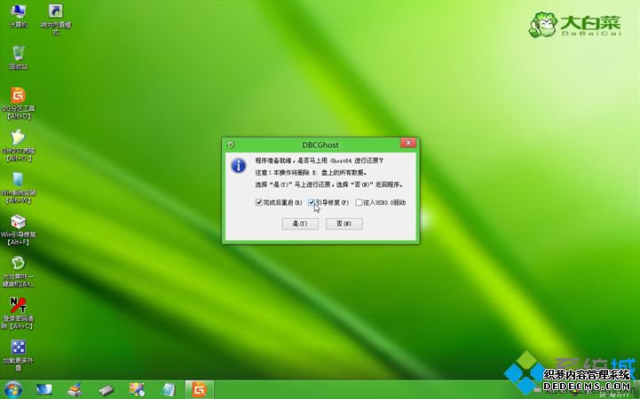Click the gray hard drive taskbar icon
640x399 pixels.
(x=107, y=390)
